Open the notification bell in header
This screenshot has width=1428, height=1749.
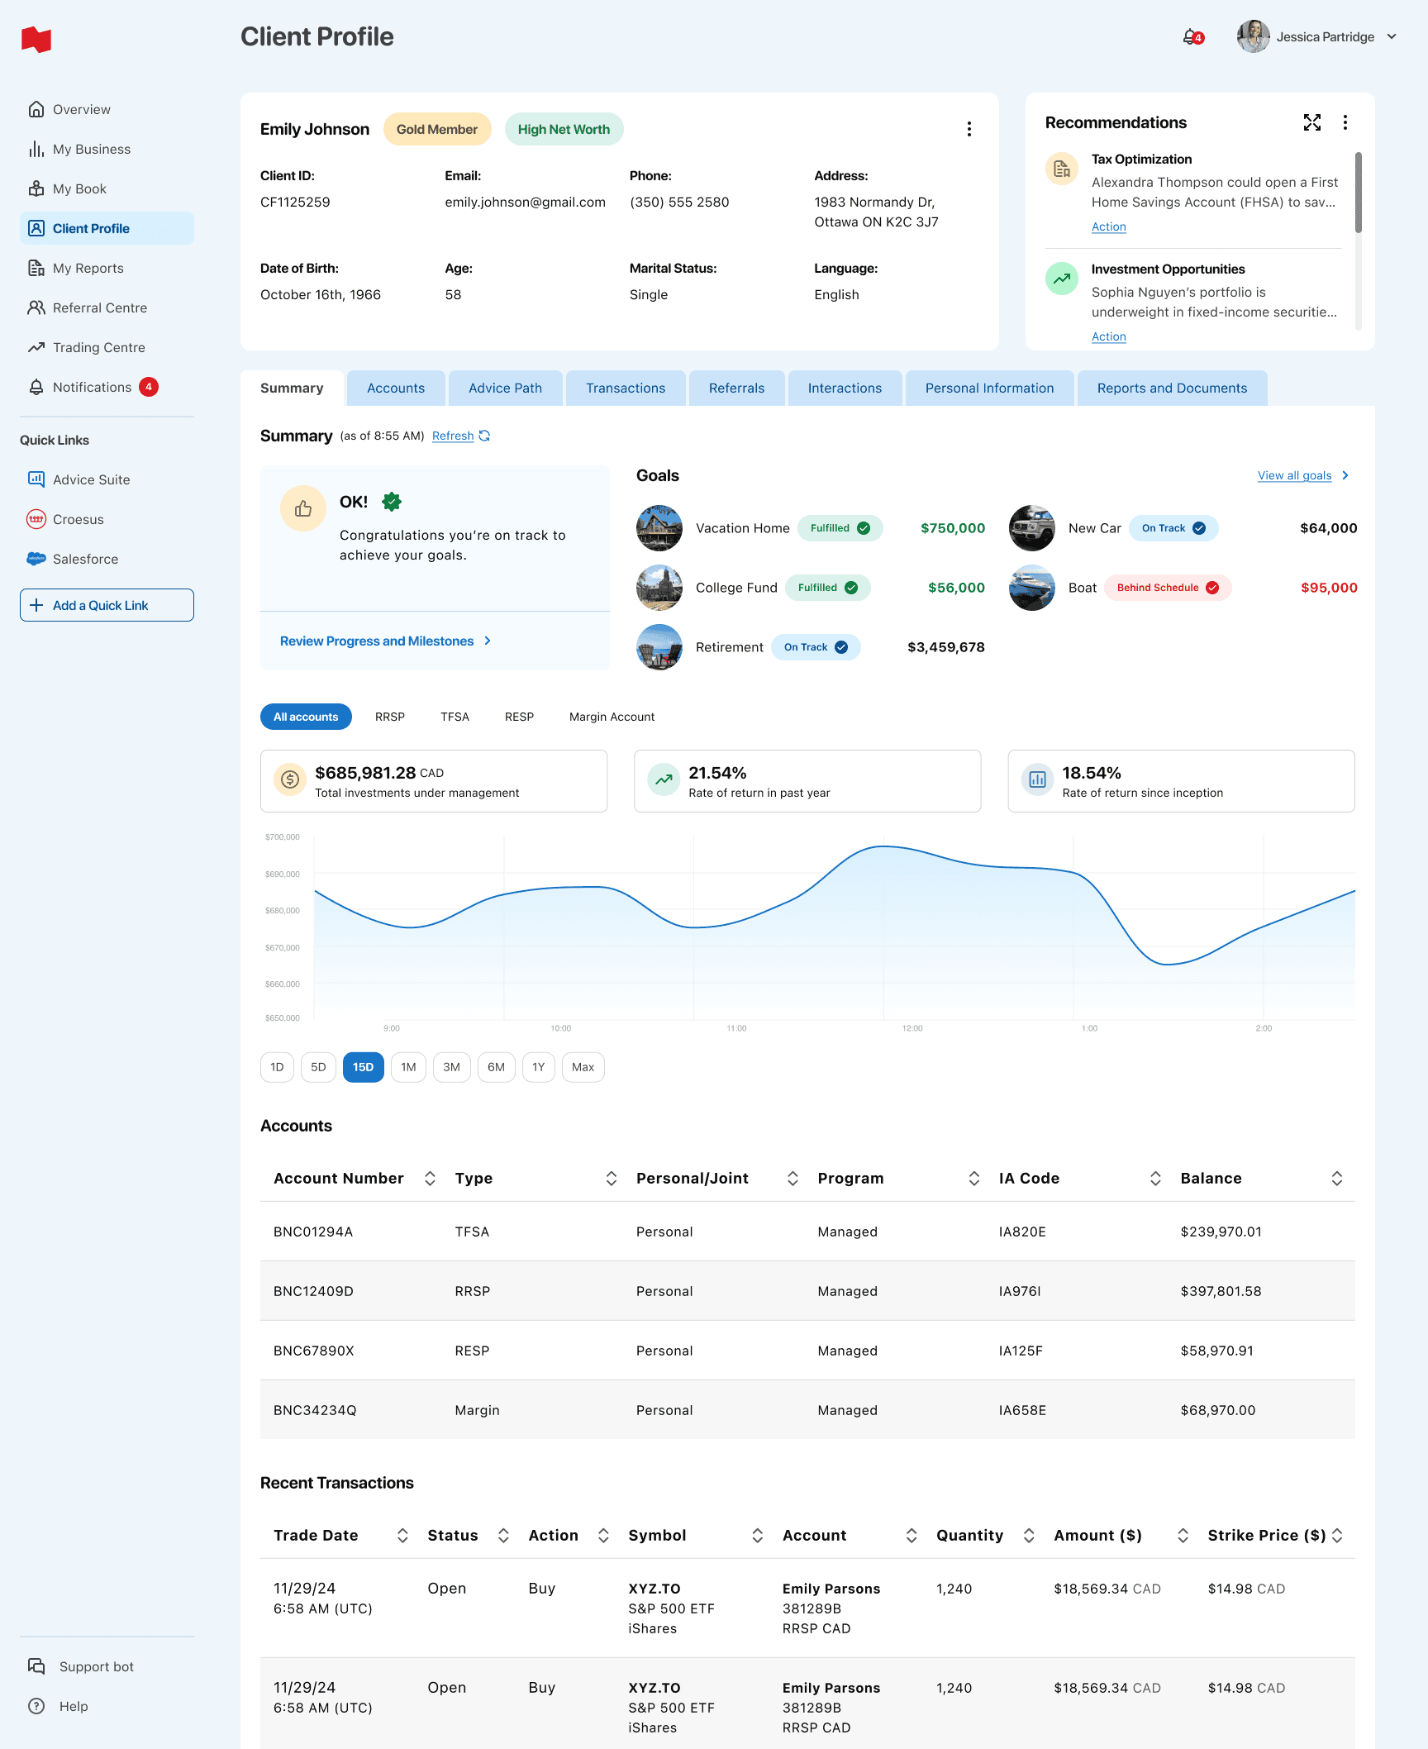[1192, 37]
